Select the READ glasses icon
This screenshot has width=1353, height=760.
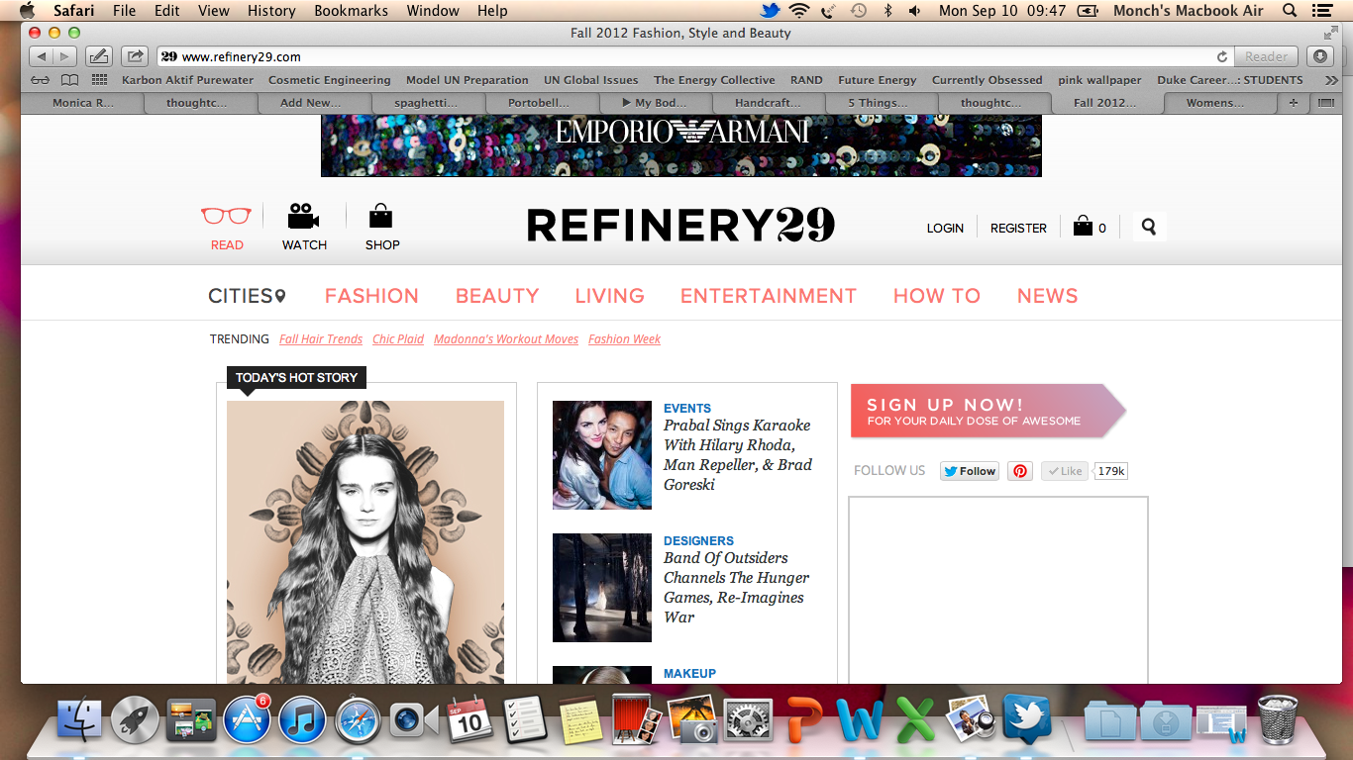click(227, 217)
